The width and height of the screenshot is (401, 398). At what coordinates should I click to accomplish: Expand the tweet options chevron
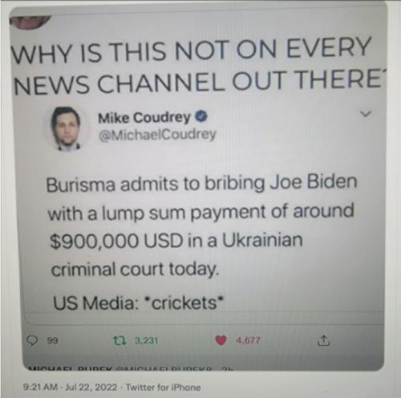(x=366, y=114)
